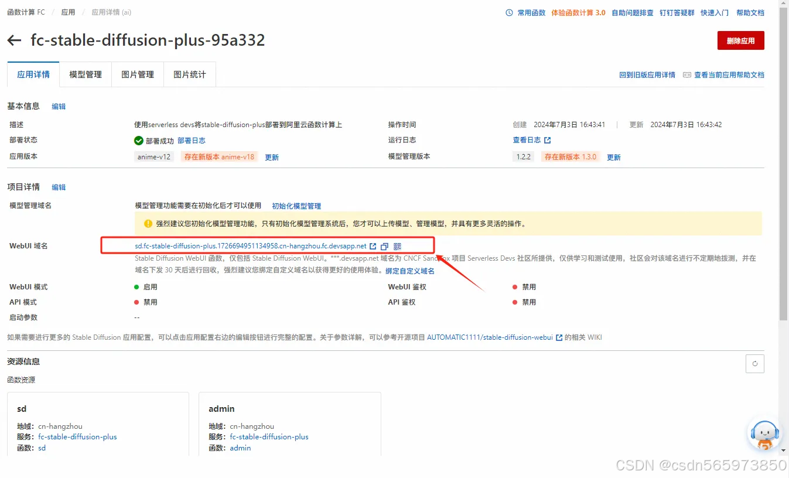Viewport: 789px width, 478px height.
Task: Open the admin function link
Action: click(240, 448)
